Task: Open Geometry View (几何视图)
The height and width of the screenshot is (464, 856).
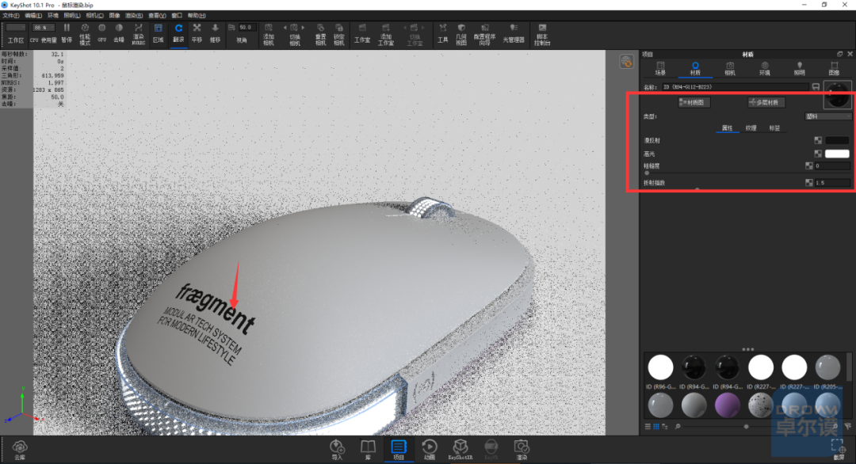Action: tap(461, 34)
